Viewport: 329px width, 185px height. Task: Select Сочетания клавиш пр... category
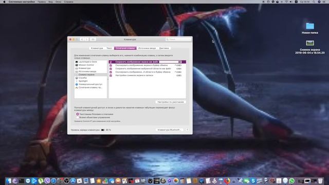(x=90, y=87)
